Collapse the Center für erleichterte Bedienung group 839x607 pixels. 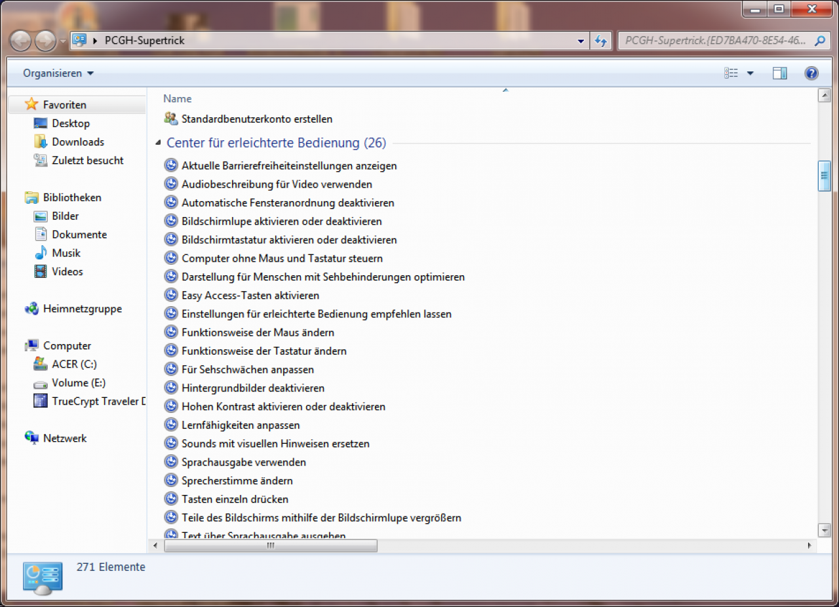tap(158, 143)
